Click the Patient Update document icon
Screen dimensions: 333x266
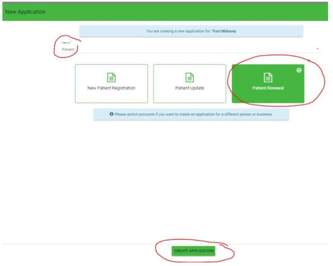tap(190, 77)
